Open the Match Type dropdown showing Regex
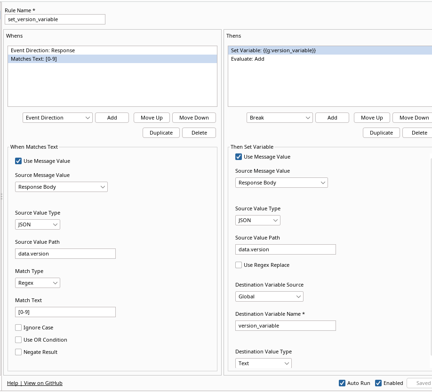This screenshot has width=432, height=392. pos(38,283)
